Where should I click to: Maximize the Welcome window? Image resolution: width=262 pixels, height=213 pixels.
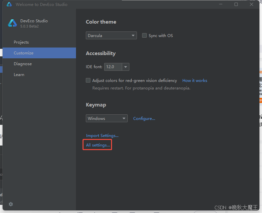(x=236, y=5)
